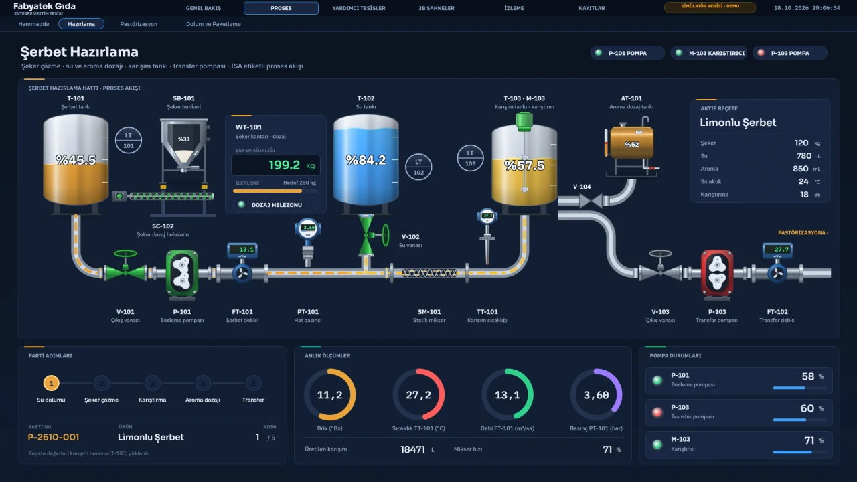Click the FT-102 flow meter showing 27.7
857x482 pixels.
(x=777, y=262)
